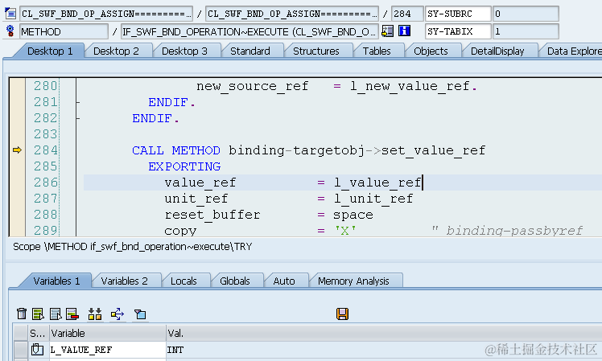The image size is (602, 361).
Task: Switch to Data Explorer tab
Action: click(574, 51)
